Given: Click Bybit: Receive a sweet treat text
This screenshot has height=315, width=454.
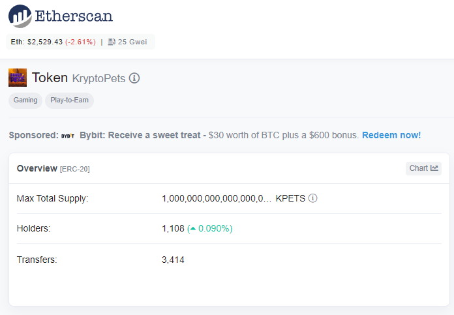Looking at the screenshot, I should 140,135.
